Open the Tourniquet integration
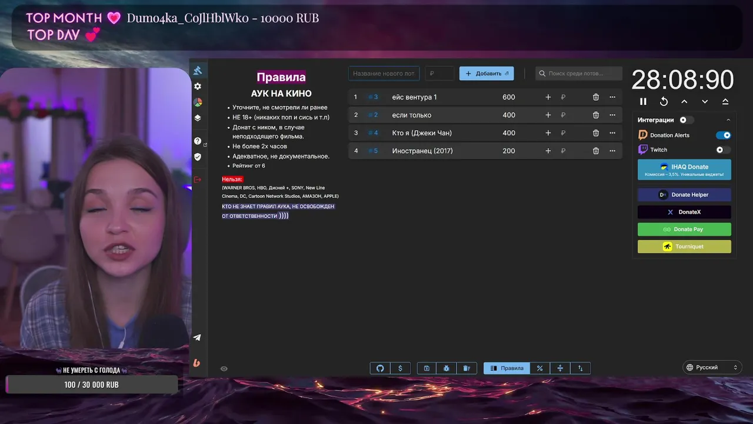 pyautogui.click(x=684, y=246)
